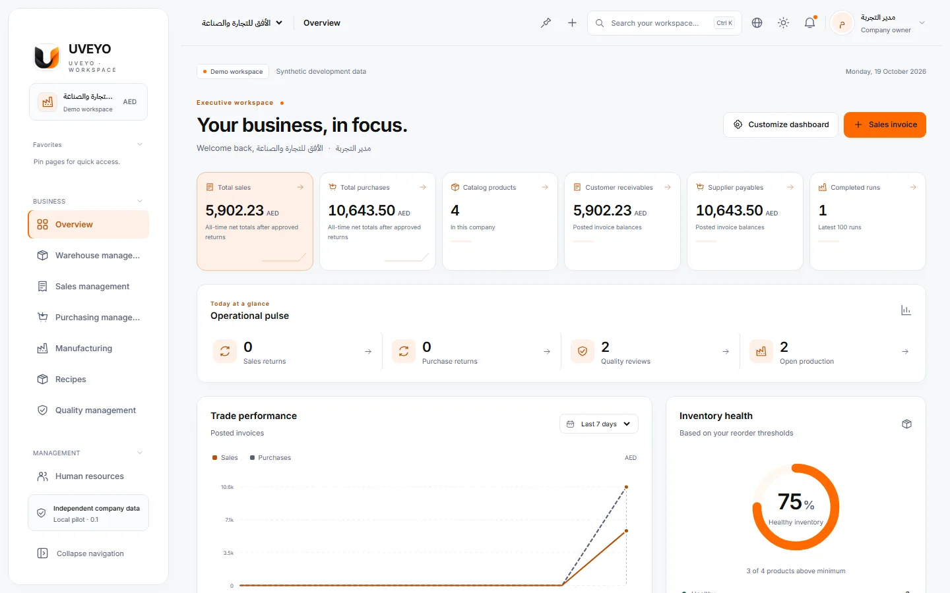Focus the Search your workspace field
This screenshot has width=950, height=593.
[x=664, y=23]
